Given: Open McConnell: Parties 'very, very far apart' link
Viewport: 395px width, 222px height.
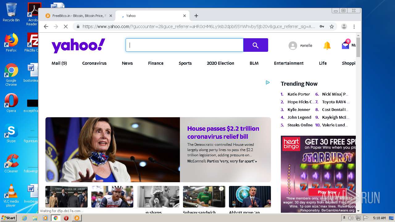Looking at the screenshot, I should click(x=222, y=161).
